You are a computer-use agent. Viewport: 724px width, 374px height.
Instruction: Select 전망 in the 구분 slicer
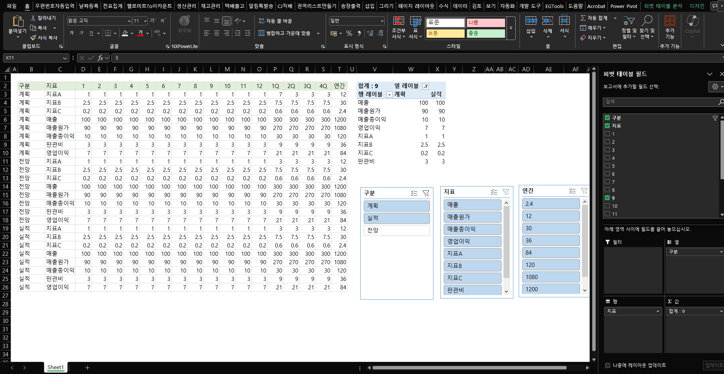click(x=396, y=230)
